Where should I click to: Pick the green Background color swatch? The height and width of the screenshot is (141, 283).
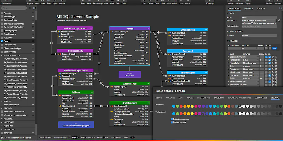point(177,113)
